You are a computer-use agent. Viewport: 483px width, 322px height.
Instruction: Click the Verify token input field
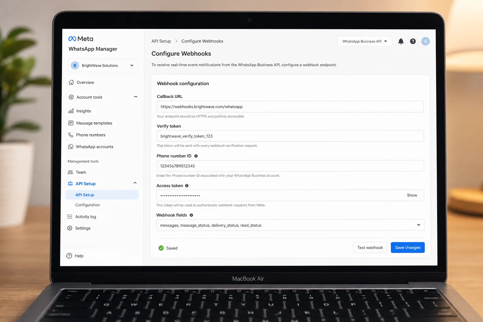point(290,136)
